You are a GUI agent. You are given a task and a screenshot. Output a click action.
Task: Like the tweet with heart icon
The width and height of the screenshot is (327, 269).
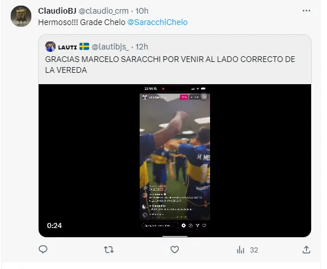pyautogui.click(x=174, y=250)
